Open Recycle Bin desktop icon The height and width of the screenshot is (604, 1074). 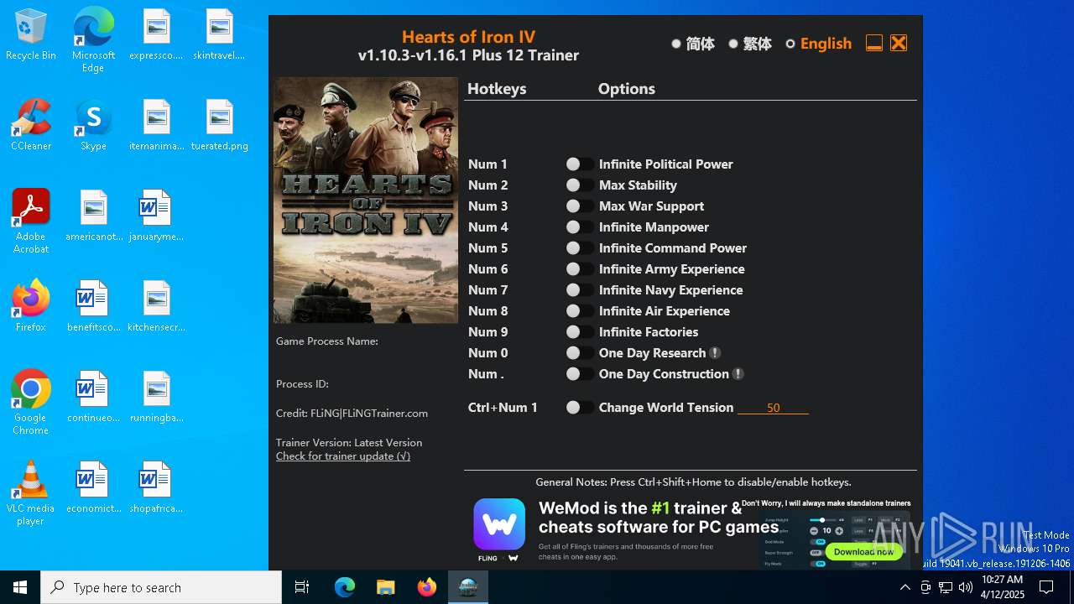click(x=31, y=35)
